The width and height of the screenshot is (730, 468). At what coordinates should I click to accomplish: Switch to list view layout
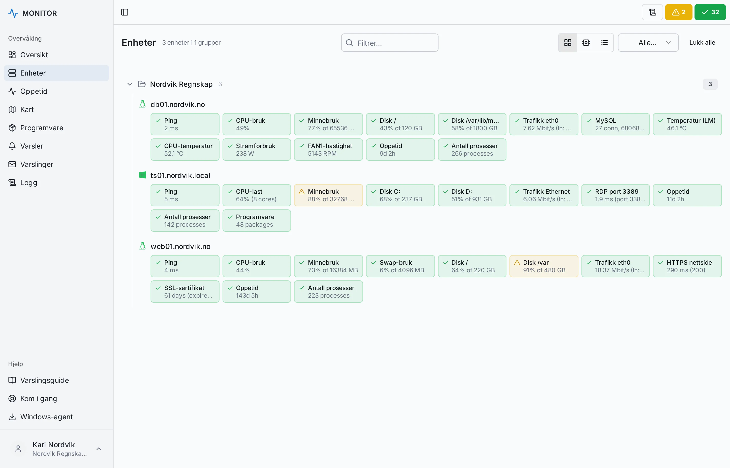tap(604, 43)
